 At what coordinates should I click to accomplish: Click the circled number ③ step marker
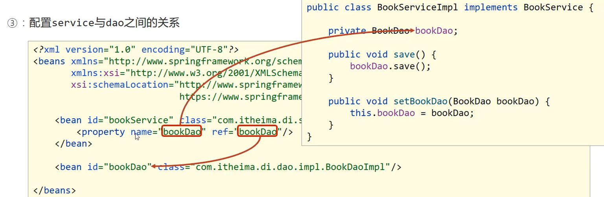point(13,23)
